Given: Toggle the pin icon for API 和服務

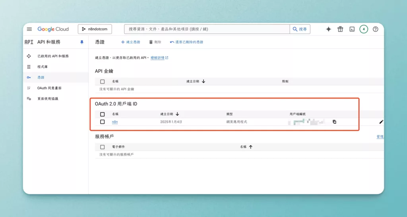Looking at the screenshot, I should click(x=82, y=42).
